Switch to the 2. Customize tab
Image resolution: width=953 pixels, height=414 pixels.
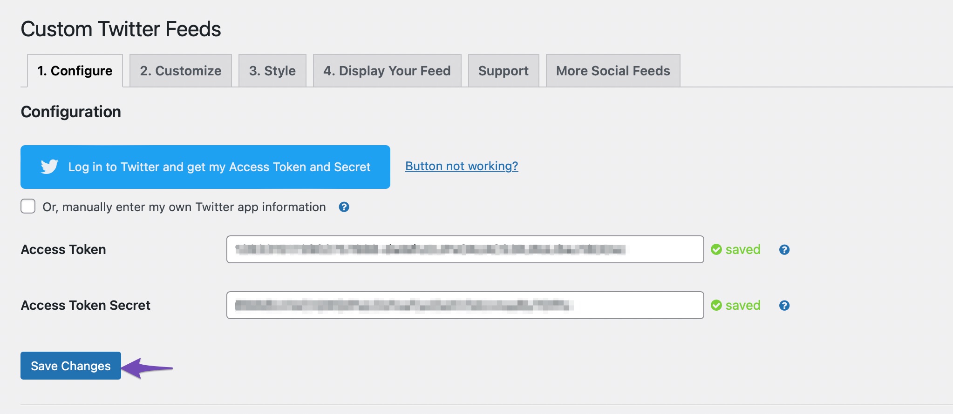pyautogui.click(x=181, y=71)
